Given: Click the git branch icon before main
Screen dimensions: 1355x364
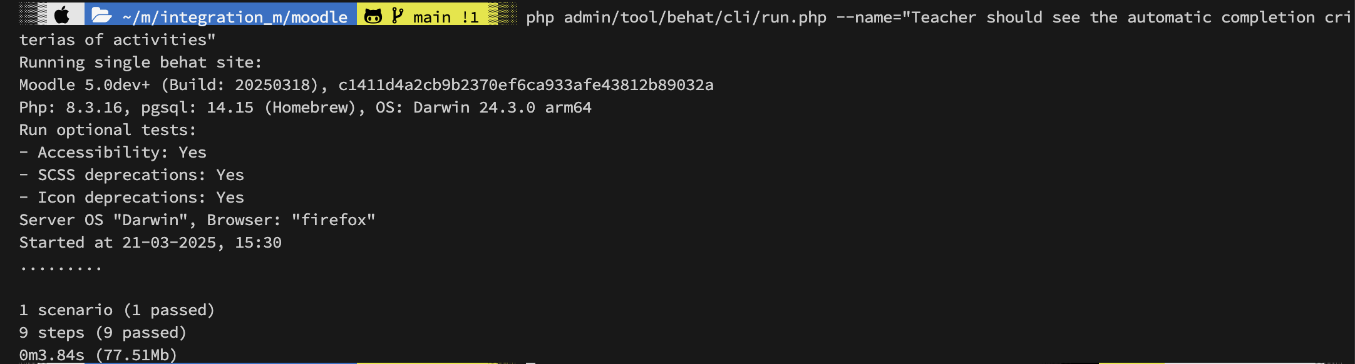Looking at the screenshot, I should click(x=398, y=16).
